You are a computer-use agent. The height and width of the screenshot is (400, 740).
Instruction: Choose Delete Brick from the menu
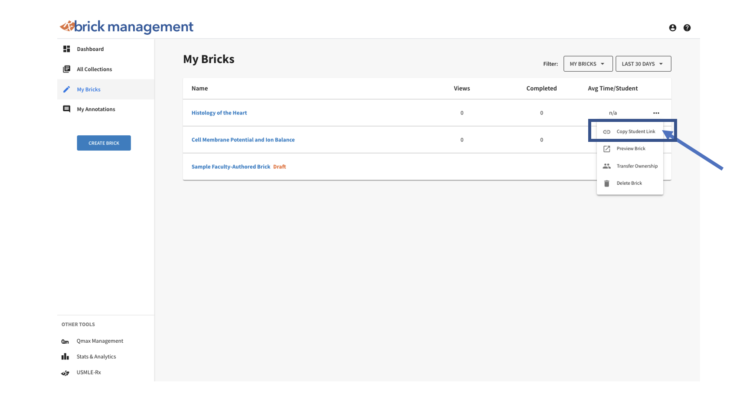[x=630, y=183]
